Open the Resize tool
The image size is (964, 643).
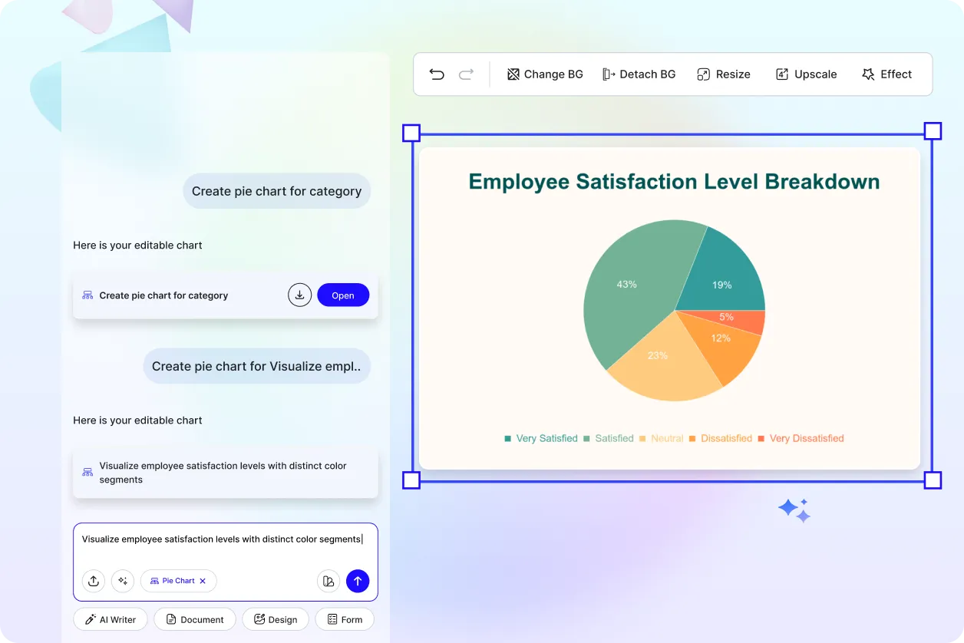(x=724, y=74)
